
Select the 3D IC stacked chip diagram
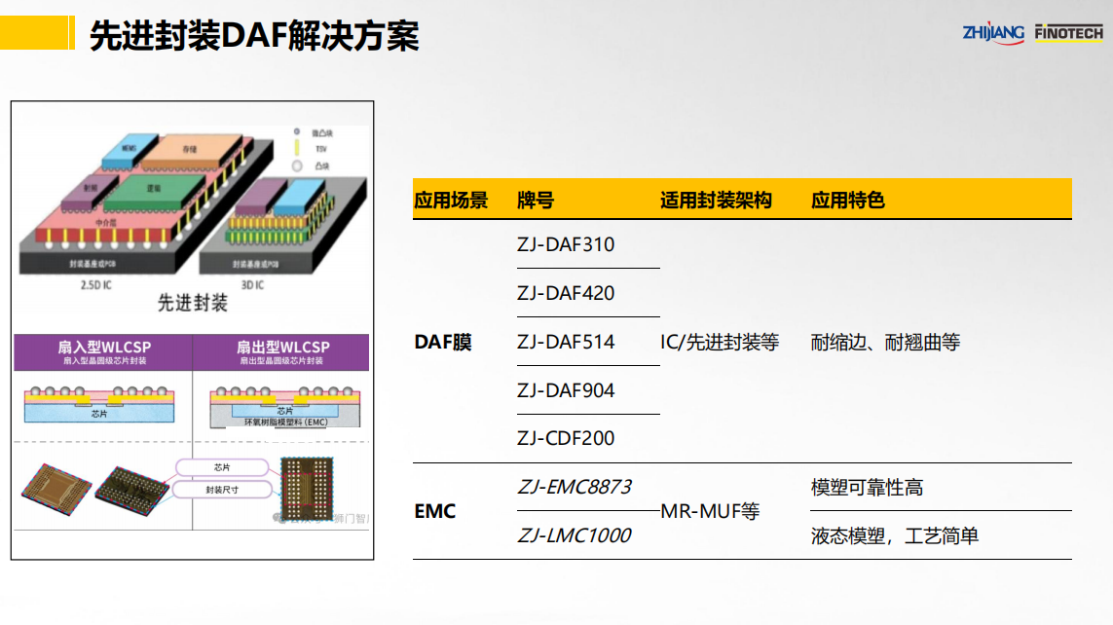click(x=282, y=224)
